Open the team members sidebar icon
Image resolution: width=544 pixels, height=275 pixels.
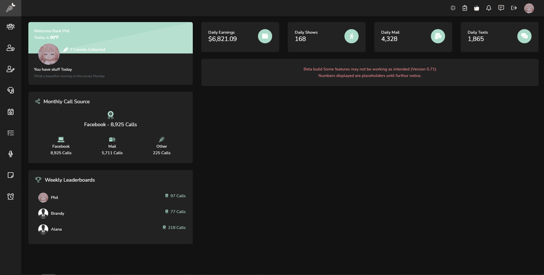[10, 27]
